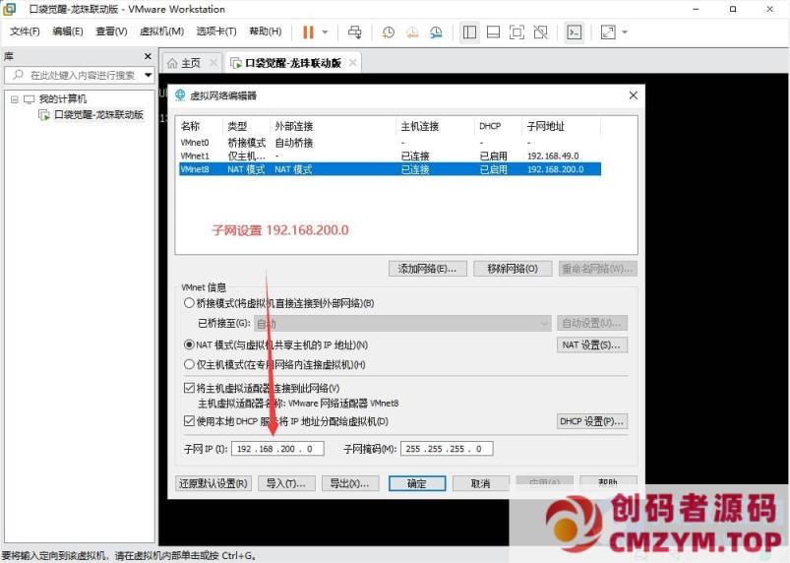Revert to snapshot via the toolbar icon

412,32
